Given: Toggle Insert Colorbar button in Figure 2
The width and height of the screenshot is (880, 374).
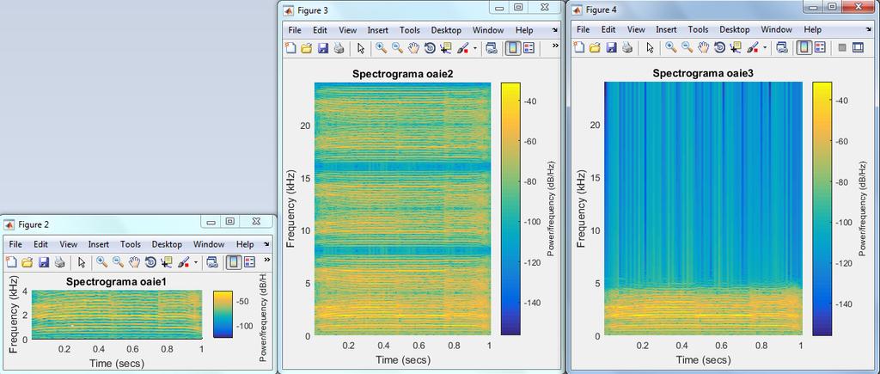Looking at the screenshot, I should coord(233,262).
